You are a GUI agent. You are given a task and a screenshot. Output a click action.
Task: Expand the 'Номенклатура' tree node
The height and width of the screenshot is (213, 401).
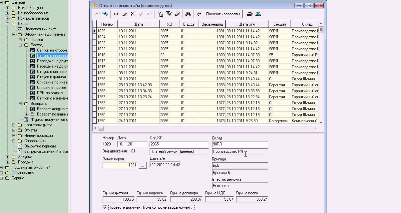tap(7, 8)
